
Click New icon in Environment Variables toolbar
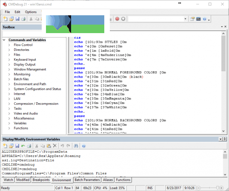(x=5, y=146)
